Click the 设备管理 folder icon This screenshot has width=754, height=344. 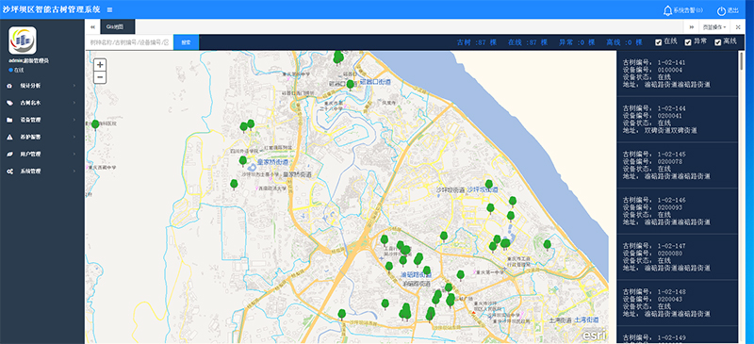[9, 120]
